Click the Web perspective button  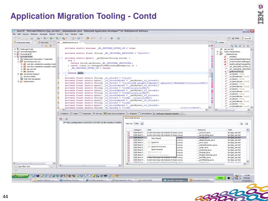coord(235,38)
